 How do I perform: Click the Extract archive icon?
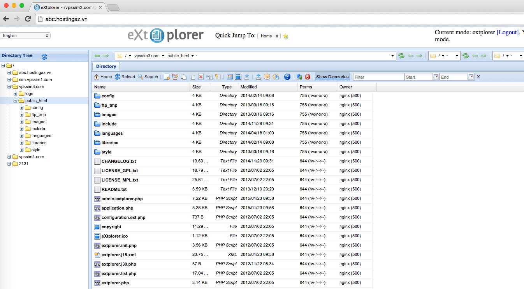[x=276, y=77]
